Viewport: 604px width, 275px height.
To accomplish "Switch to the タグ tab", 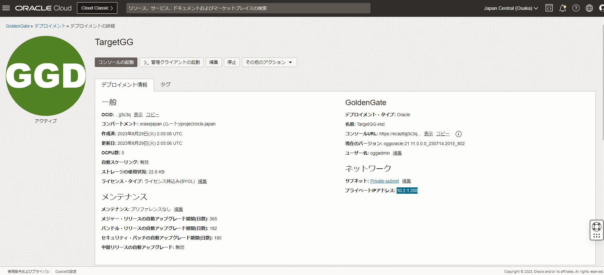I will (x=165, y=84).
